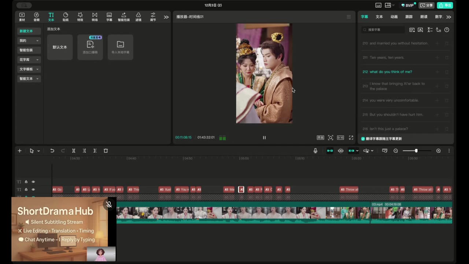Click the translate captions 文A icon
The width and height of the screenshot is (469, 264).
[430, 30]
